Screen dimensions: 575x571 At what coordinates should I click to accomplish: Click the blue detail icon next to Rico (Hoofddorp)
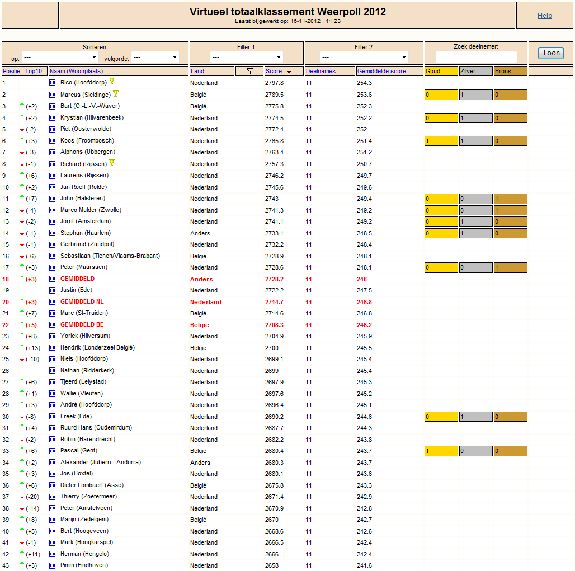pos(53,83)
